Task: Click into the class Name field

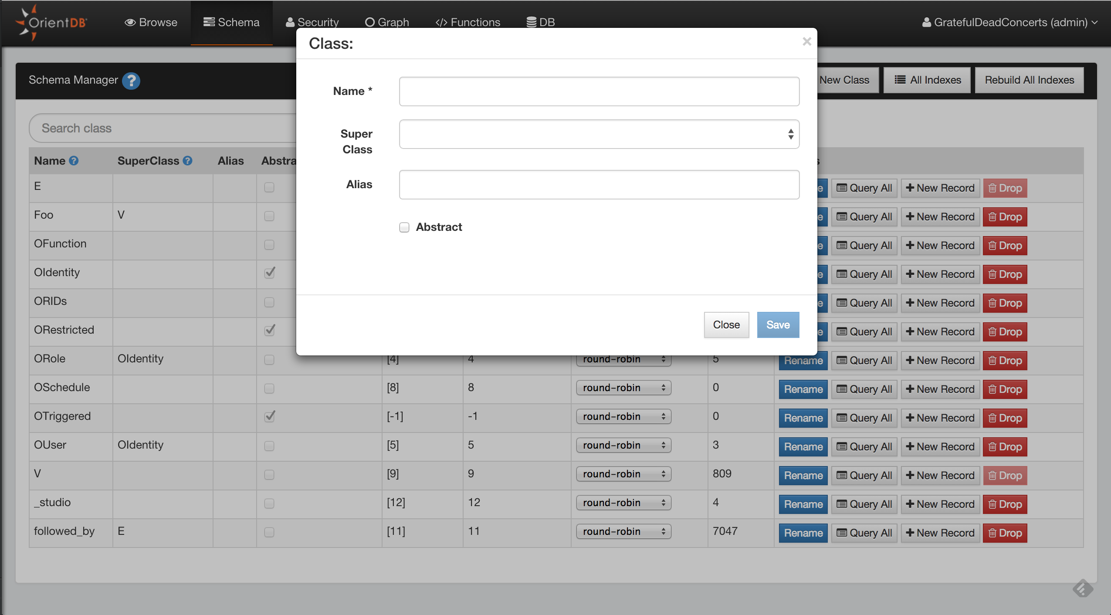Action: [599, 91]
